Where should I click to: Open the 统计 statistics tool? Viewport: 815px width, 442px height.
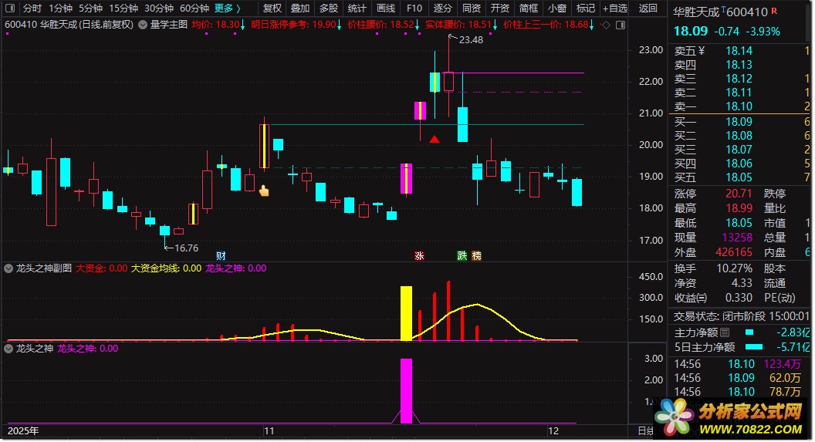[357, 8]
